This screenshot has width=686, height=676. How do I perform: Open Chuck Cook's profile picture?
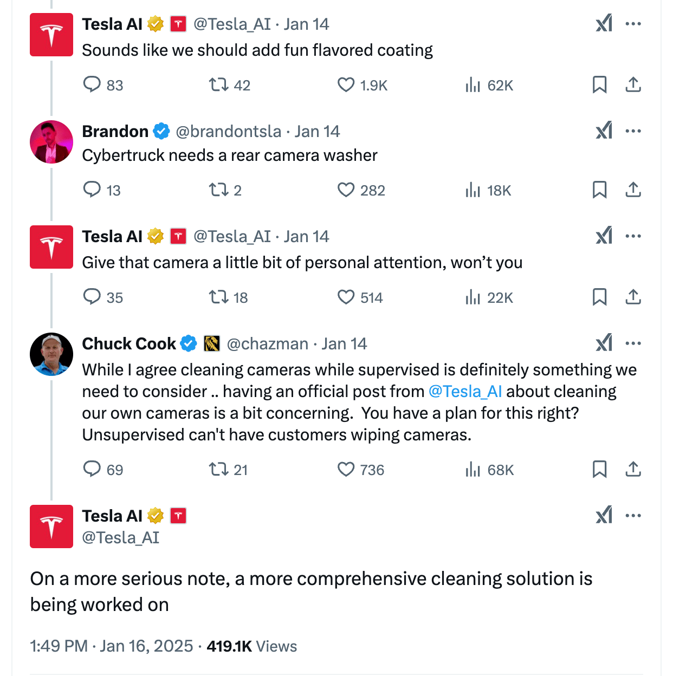51,354
